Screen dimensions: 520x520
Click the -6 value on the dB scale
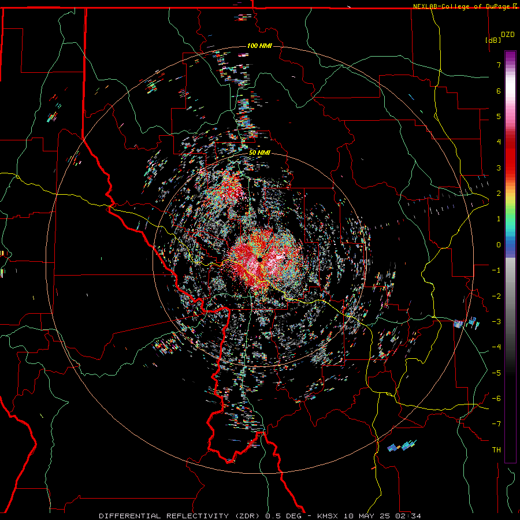pyautogui.click(x=496, y=399)
